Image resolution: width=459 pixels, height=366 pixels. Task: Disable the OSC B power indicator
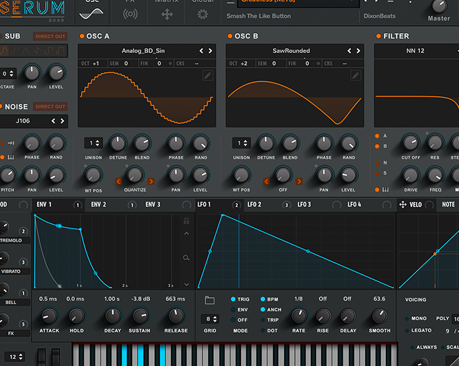230,36
